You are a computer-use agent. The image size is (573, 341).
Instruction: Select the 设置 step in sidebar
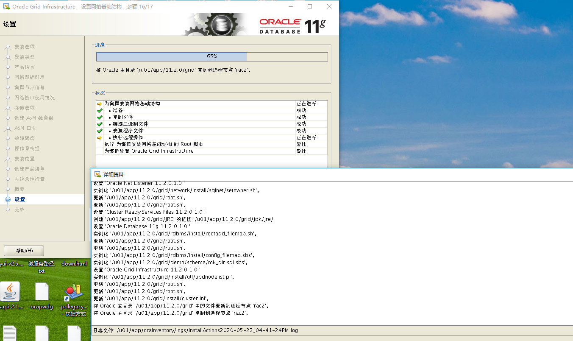(x=20, y=199)
